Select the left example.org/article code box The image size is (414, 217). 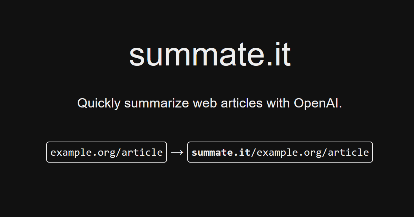pos(107,152)
